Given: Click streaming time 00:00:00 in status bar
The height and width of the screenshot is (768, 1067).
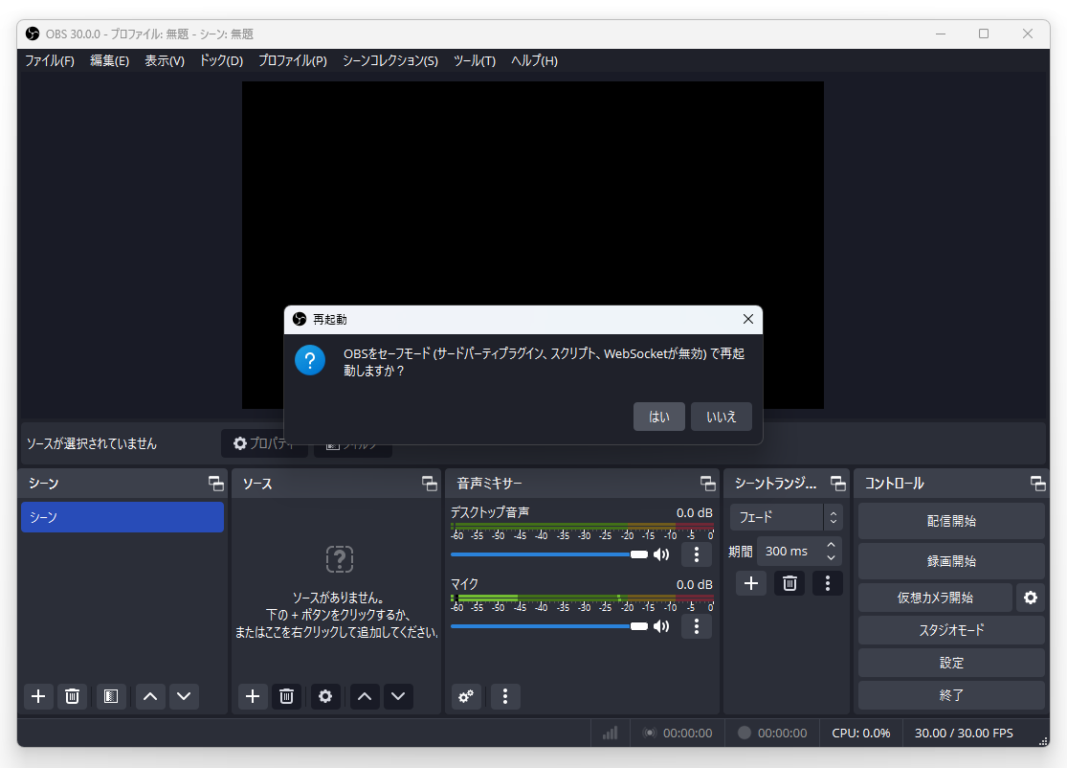Looking at the screenshot, I should (x=687, y=734).
